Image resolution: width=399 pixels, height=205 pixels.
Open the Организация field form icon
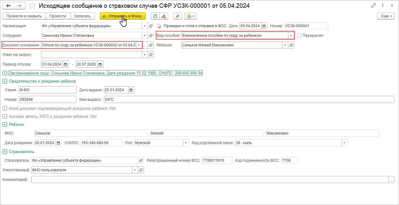(x=151, y=26)
